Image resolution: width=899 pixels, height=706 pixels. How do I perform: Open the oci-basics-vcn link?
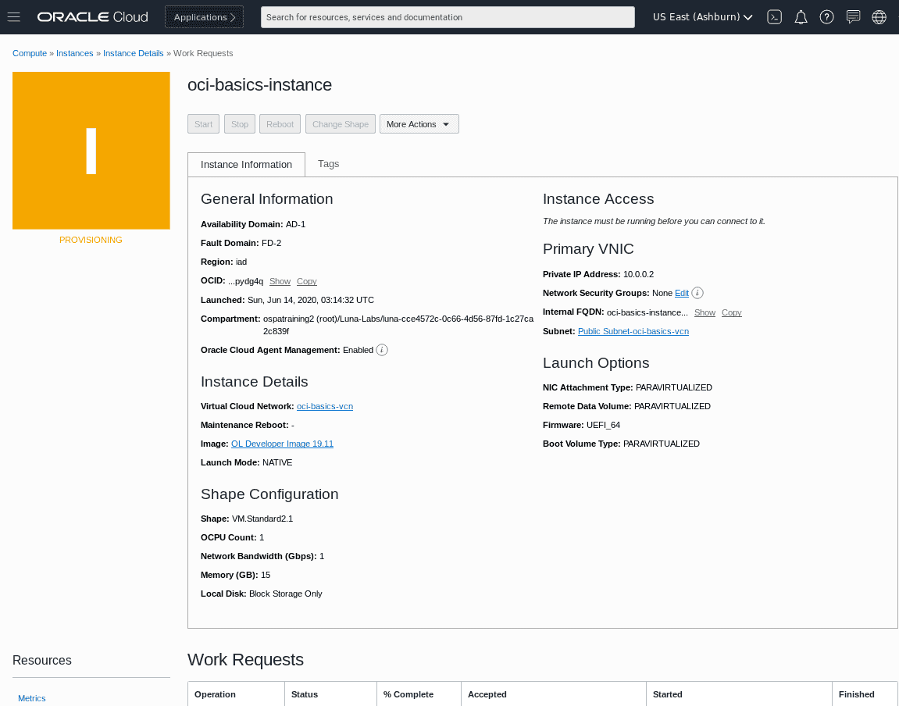325,405
